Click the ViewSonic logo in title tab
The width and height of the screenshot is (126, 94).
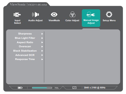tap(18, 4)
